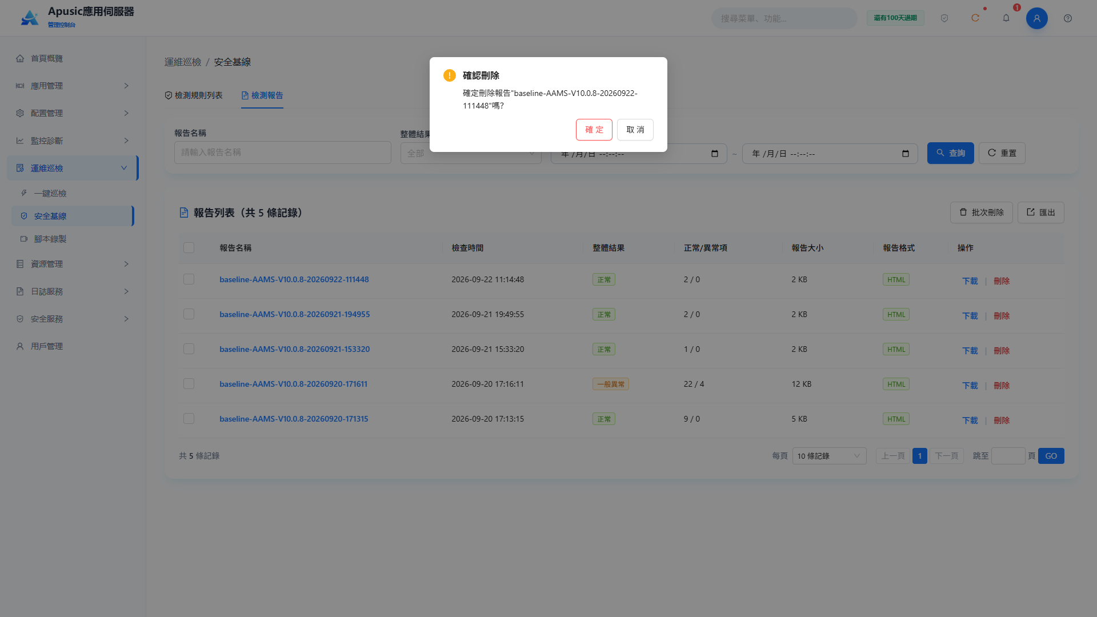Expand 監控診斷 menu chevron
Viewport: 1097px width, 617px height.
pyautogui.click(x=126, y=141)
